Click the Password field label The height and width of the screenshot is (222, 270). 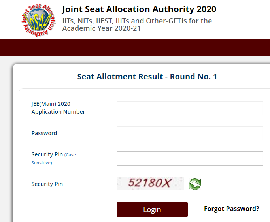point(44,133)
